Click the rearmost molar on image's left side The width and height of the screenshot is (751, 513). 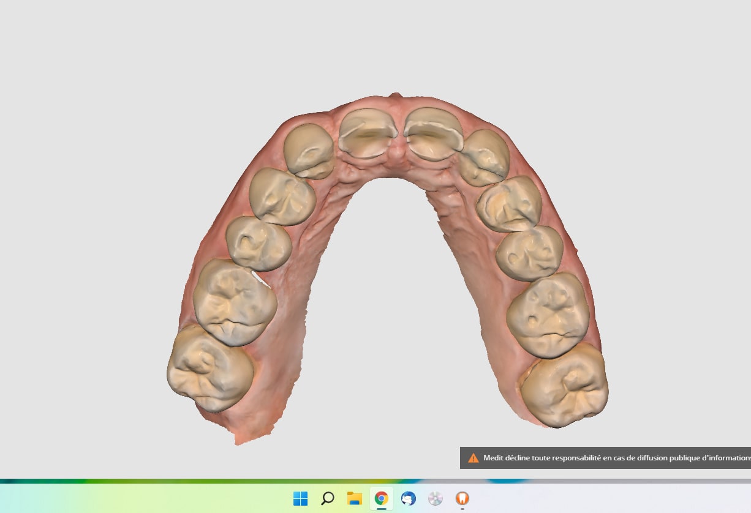click(x=210, y=368)
